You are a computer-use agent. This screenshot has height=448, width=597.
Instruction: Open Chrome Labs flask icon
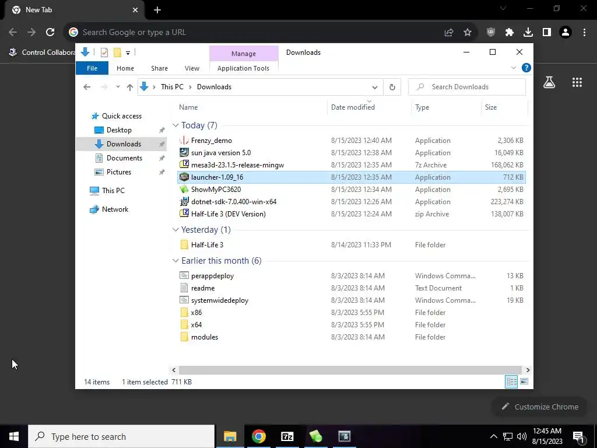[549, 82]
